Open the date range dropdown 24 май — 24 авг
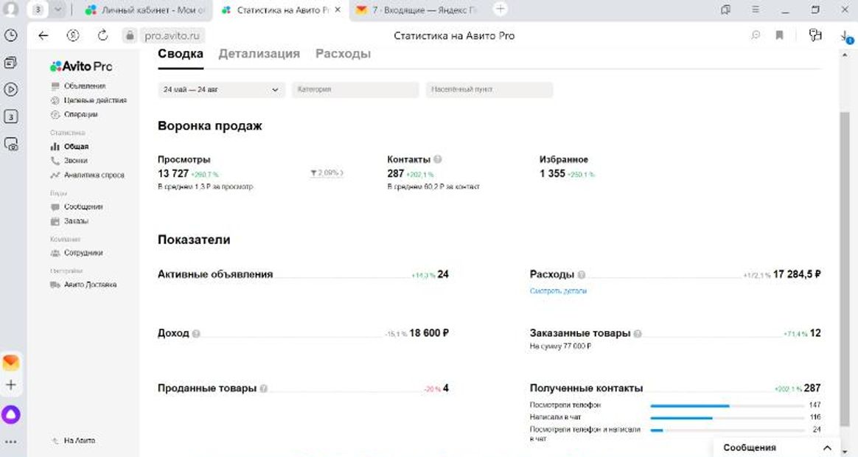The width and height of the screenshot is (858, 457). pyautogui.click(x=221, y=89)
